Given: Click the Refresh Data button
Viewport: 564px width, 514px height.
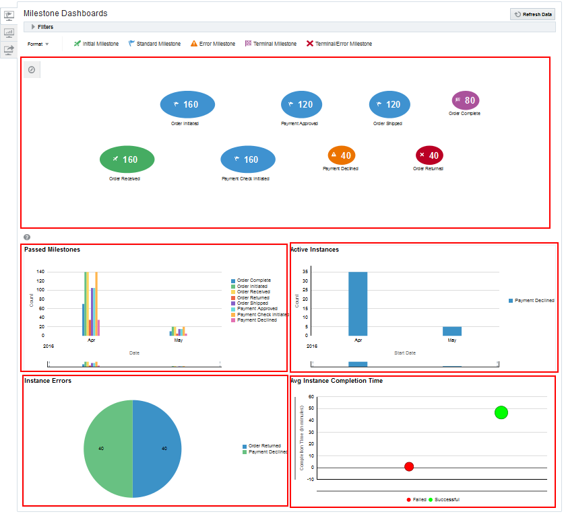Looking at the screenshot, I should coord(532,14).
